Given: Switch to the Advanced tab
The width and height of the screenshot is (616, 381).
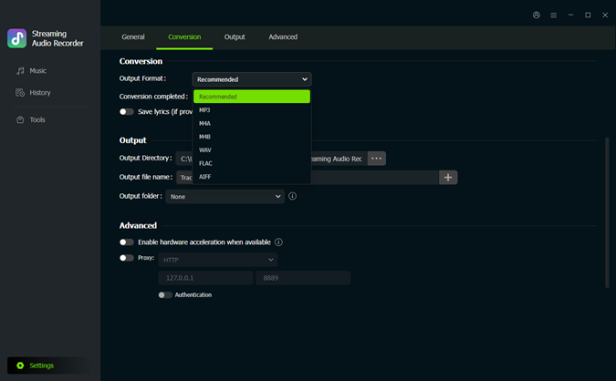Looking at the screenshot, I should pos(283,36).
